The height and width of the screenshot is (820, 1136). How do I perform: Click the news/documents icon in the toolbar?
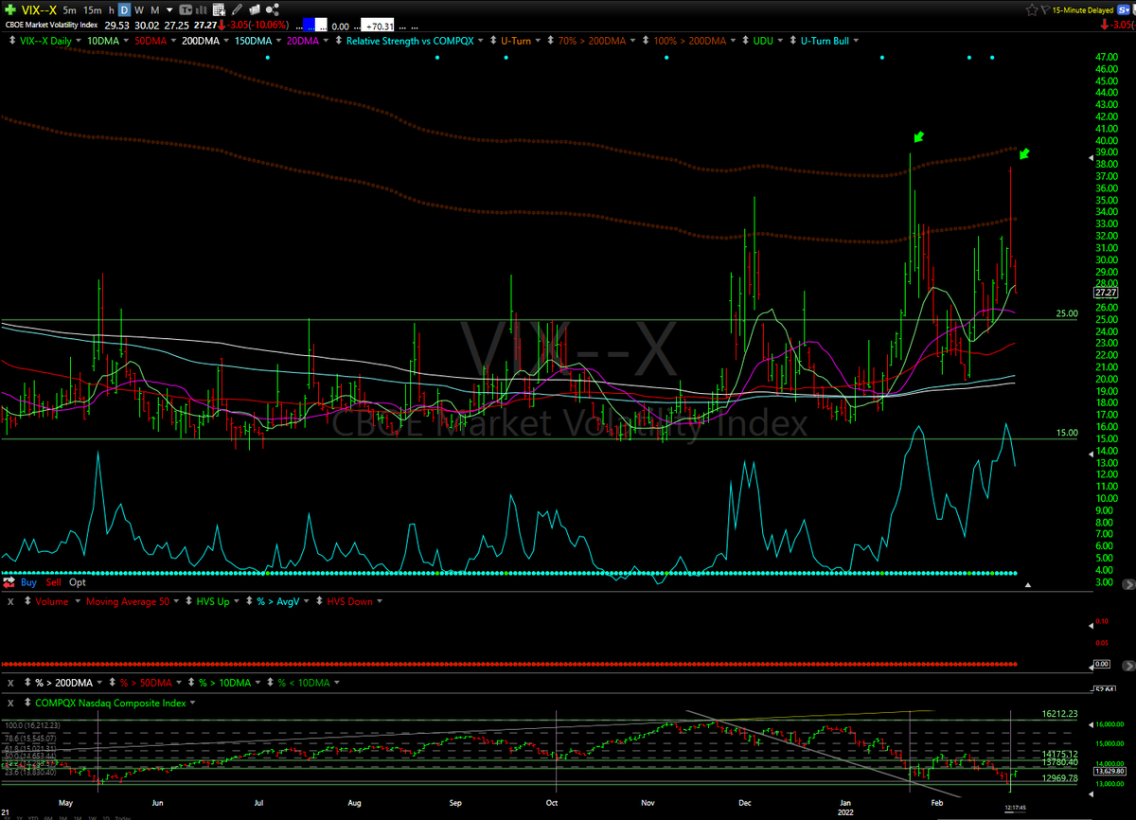coord(256,9)
